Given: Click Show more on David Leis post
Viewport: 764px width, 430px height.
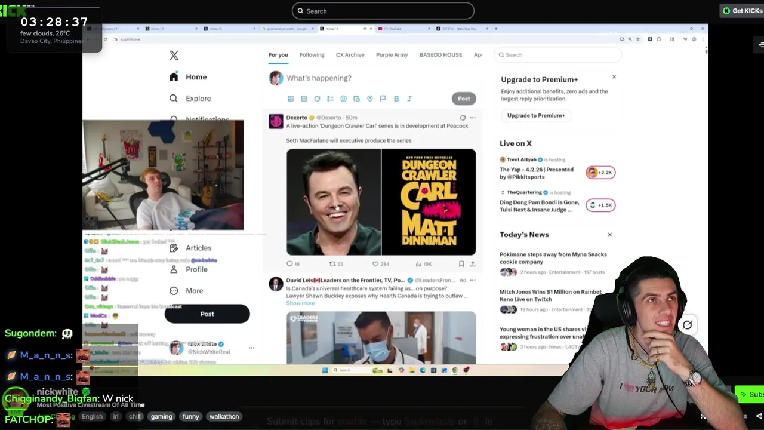Looking at the screenshot, I should [300, 303].
